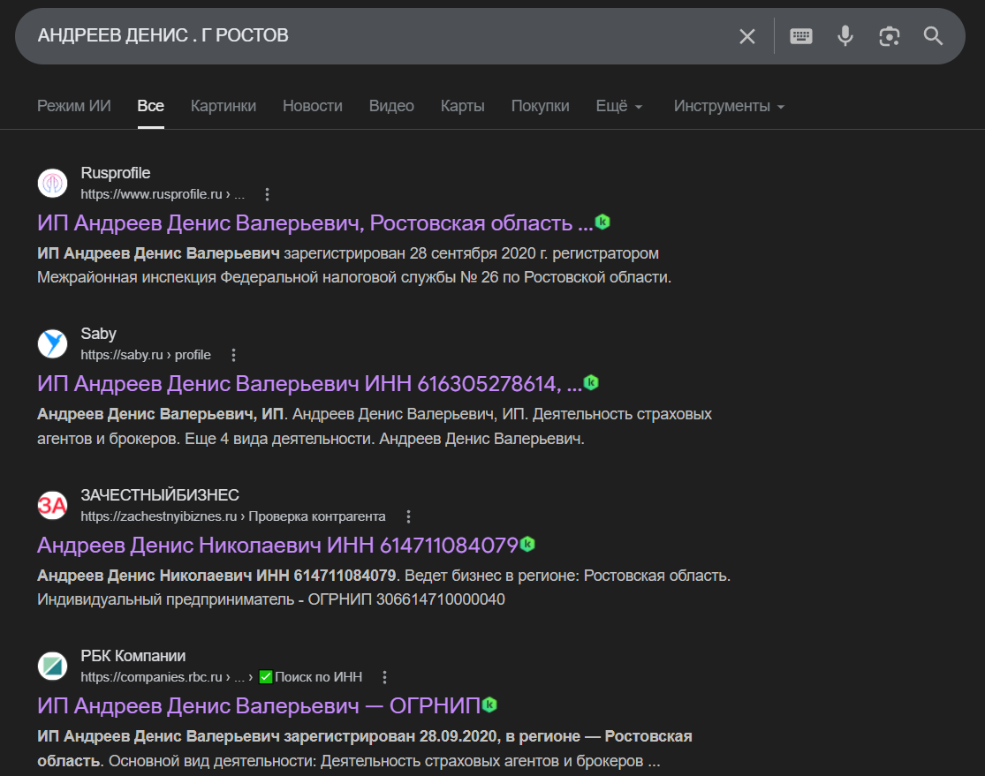Screen dimensions: 985x776
Task: Click the Rusprofile site favicon
Action: click(x=53, y=184)
